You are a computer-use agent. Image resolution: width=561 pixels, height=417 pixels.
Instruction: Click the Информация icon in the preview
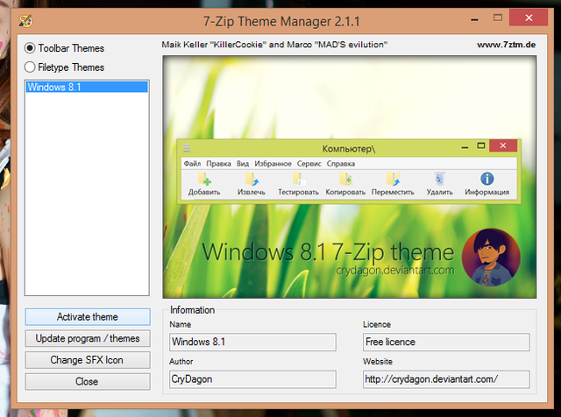[x=487, y=179]
